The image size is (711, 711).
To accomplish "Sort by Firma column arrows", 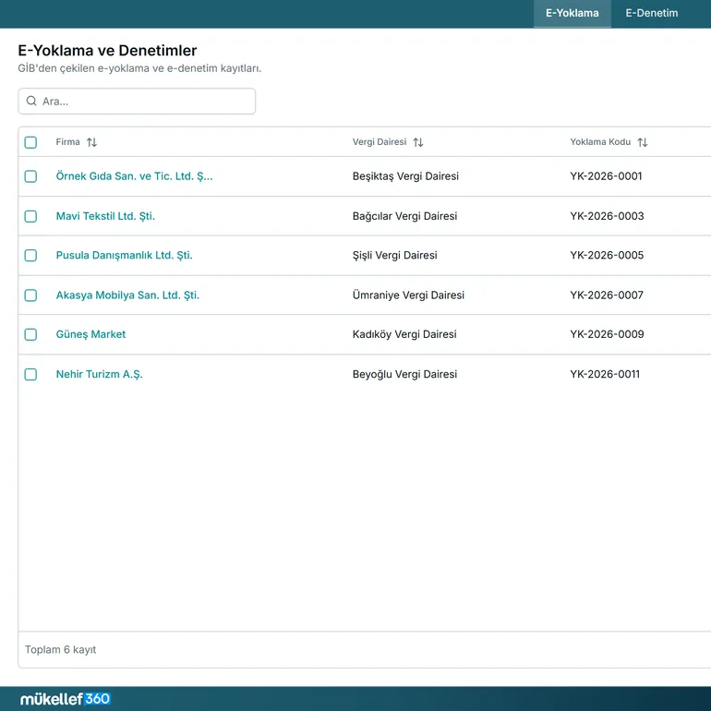I will point(91,142).
